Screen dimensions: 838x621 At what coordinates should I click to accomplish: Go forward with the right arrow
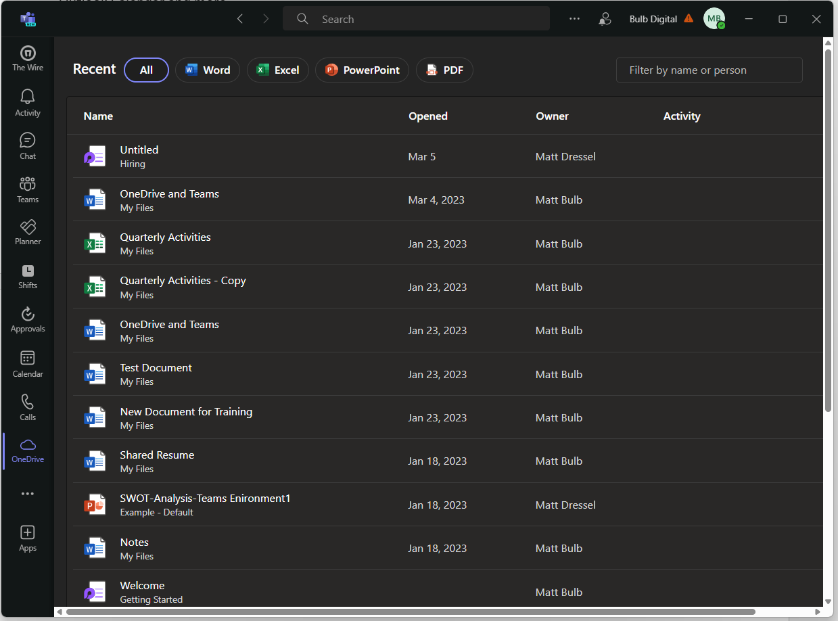(x=266, y=19)
